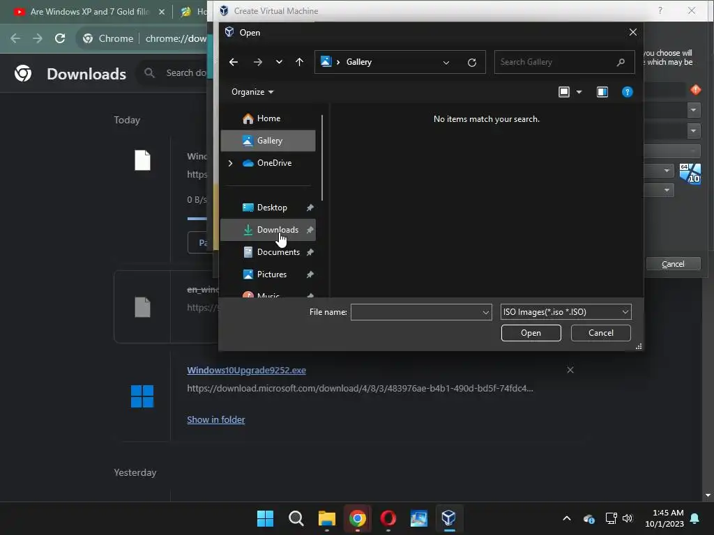Image resolution: width=714 pixels, height=535 pixels.
Task: Open the OneDrive cloud tray icon
Action: [x=588, y=518]
